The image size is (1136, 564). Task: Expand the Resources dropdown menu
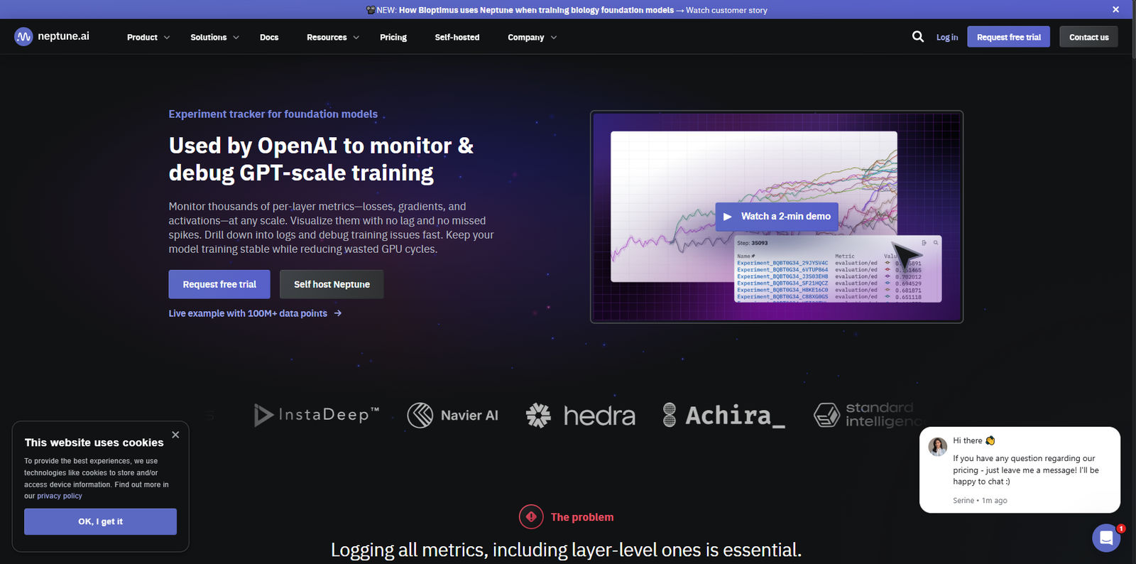click(x=333, y=37)
